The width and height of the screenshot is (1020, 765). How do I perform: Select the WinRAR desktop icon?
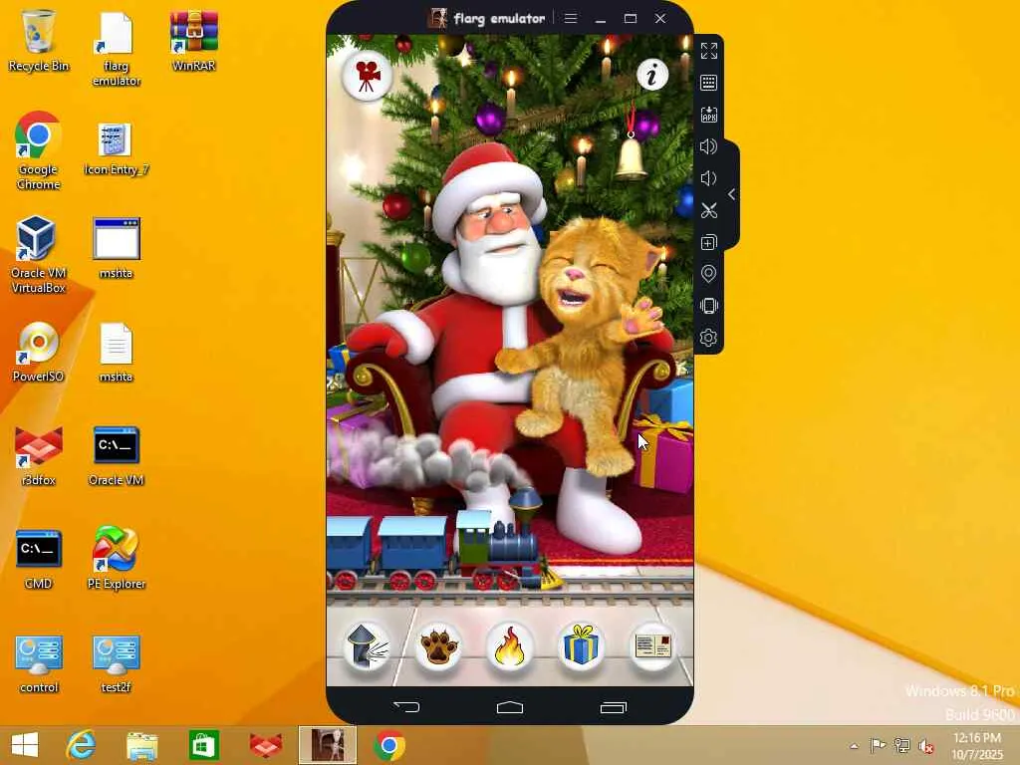(x=194, y=40)
